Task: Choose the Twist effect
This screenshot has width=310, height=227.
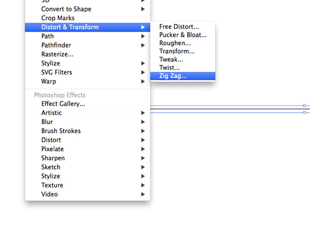Action: click(169, 68)
